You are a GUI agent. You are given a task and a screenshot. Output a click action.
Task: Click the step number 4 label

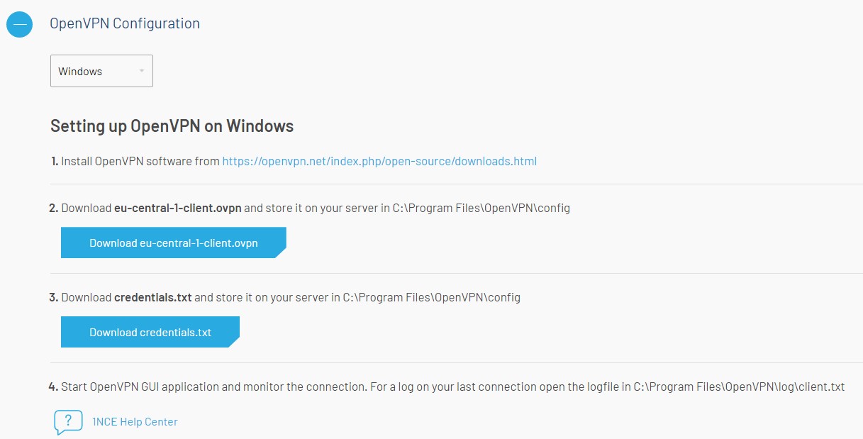tap(54, 387)
